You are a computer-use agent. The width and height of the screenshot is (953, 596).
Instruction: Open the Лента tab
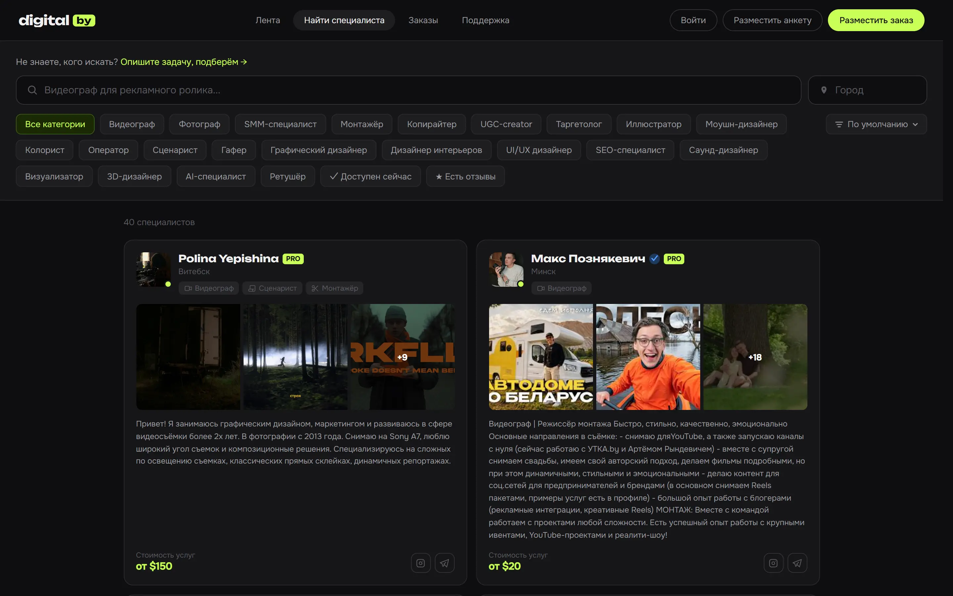[268, 20]
